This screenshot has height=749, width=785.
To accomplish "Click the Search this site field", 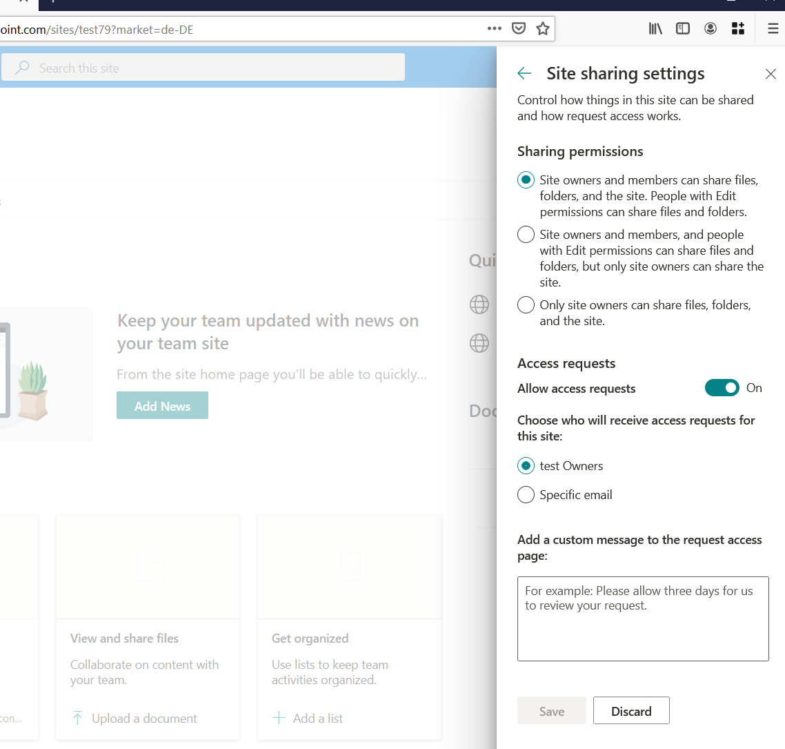I will click(x=203, y=67).
